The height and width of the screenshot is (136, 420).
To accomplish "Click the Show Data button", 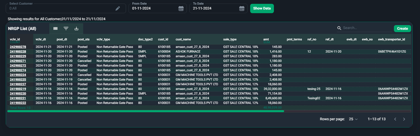I will (262, 8).
